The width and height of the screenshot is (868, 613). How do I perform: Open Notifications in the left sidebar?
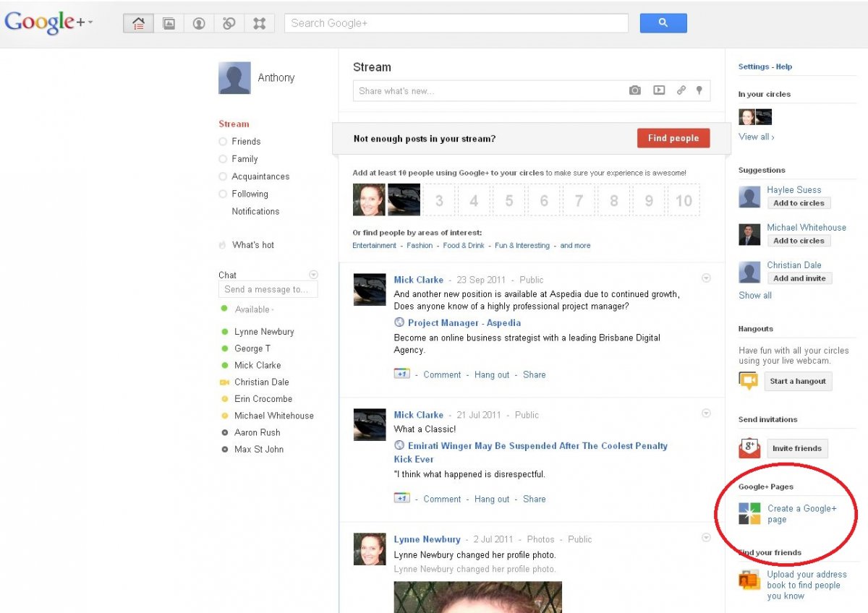pos(255,211)
